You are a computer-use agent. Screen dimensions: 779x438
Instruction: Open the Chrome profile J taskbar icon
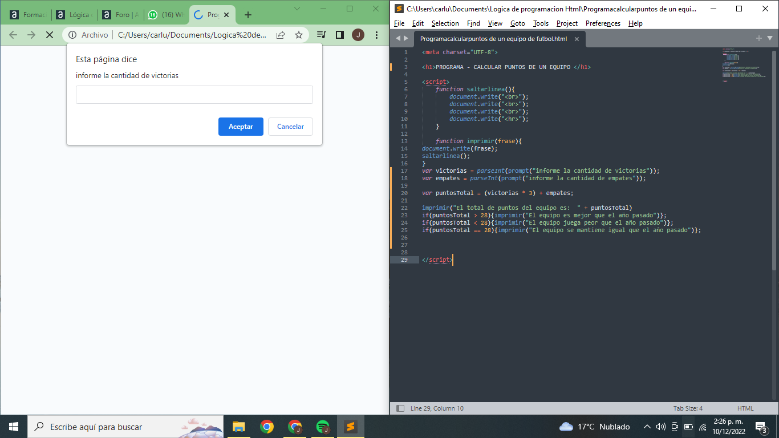click(294, 427)
